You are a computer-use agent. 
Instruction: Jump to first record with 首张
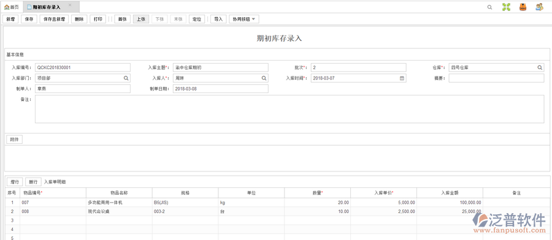(x=123, y=20)
